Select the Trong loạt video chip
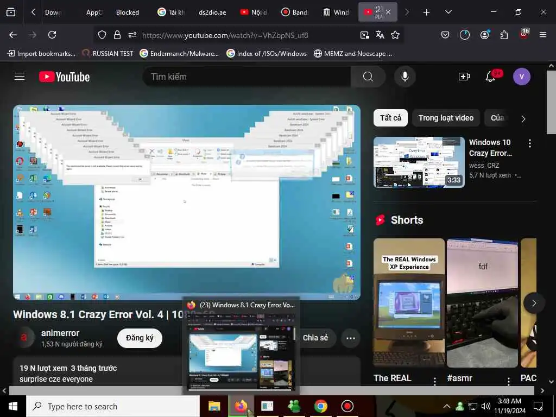 tap(446, 118)
